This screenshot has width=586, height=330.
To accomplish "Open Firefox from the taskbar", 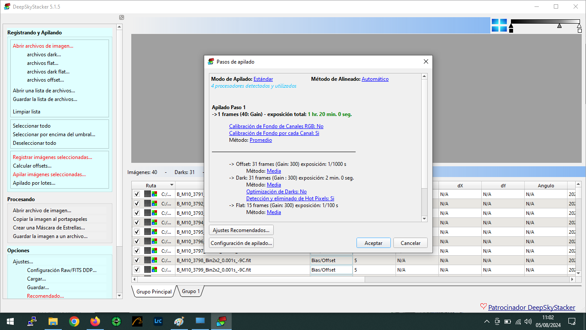I will point(95,321).
